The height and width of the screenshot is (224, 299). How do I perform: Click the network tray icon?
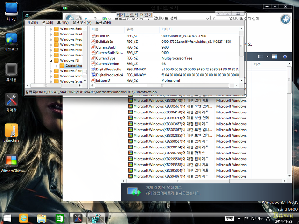coord(253,218)
